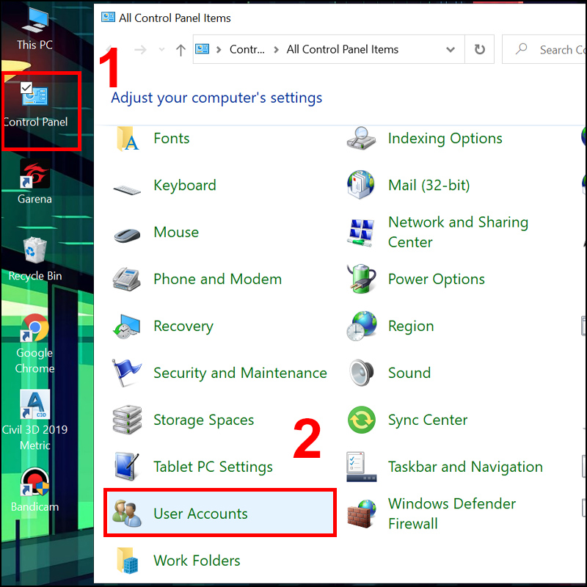Open Garena from the desktop
Viewport: 587px width, 587px height.
click(x=34, y=174)
